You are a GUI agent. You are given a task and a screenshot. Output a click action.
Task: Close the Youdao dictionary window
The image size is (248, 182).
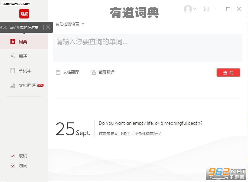point(239,9)
